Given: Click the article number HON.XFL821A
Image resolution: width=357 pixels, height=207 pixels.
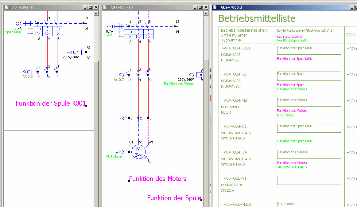Looking at the screenshot, I should (x=231, y=185).
